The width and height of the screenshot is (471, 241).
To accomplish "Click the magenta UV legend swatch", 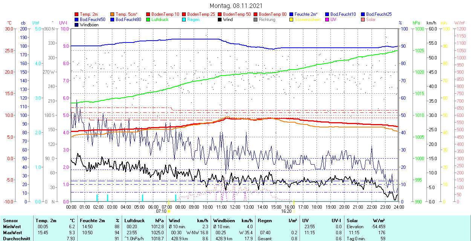I will pos(327,20).
